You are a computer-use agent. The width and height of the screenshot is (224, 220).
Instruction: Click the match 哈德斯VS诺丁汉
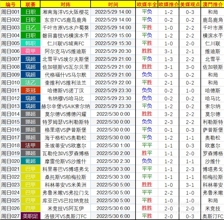point(66,91)
